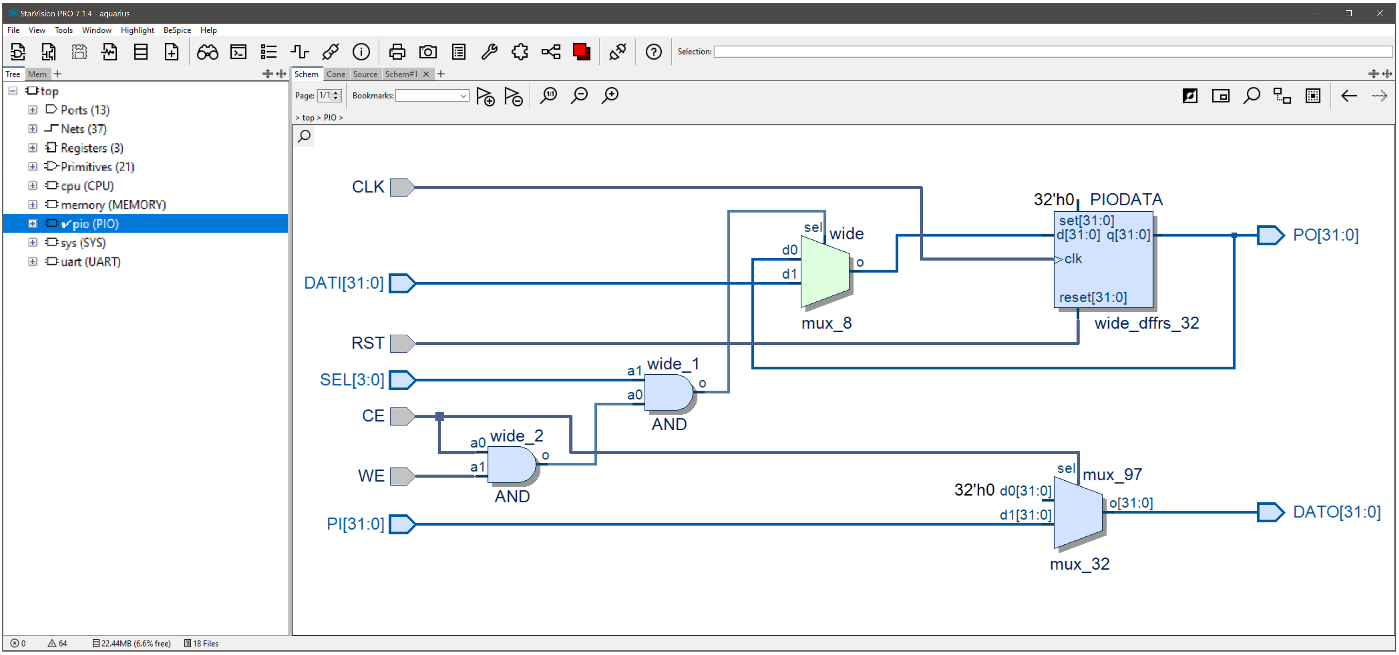The height and width of the screenshot is (655, 1399).
Task: Click the dark-mode slash square icon
Action: point(1190,96)
